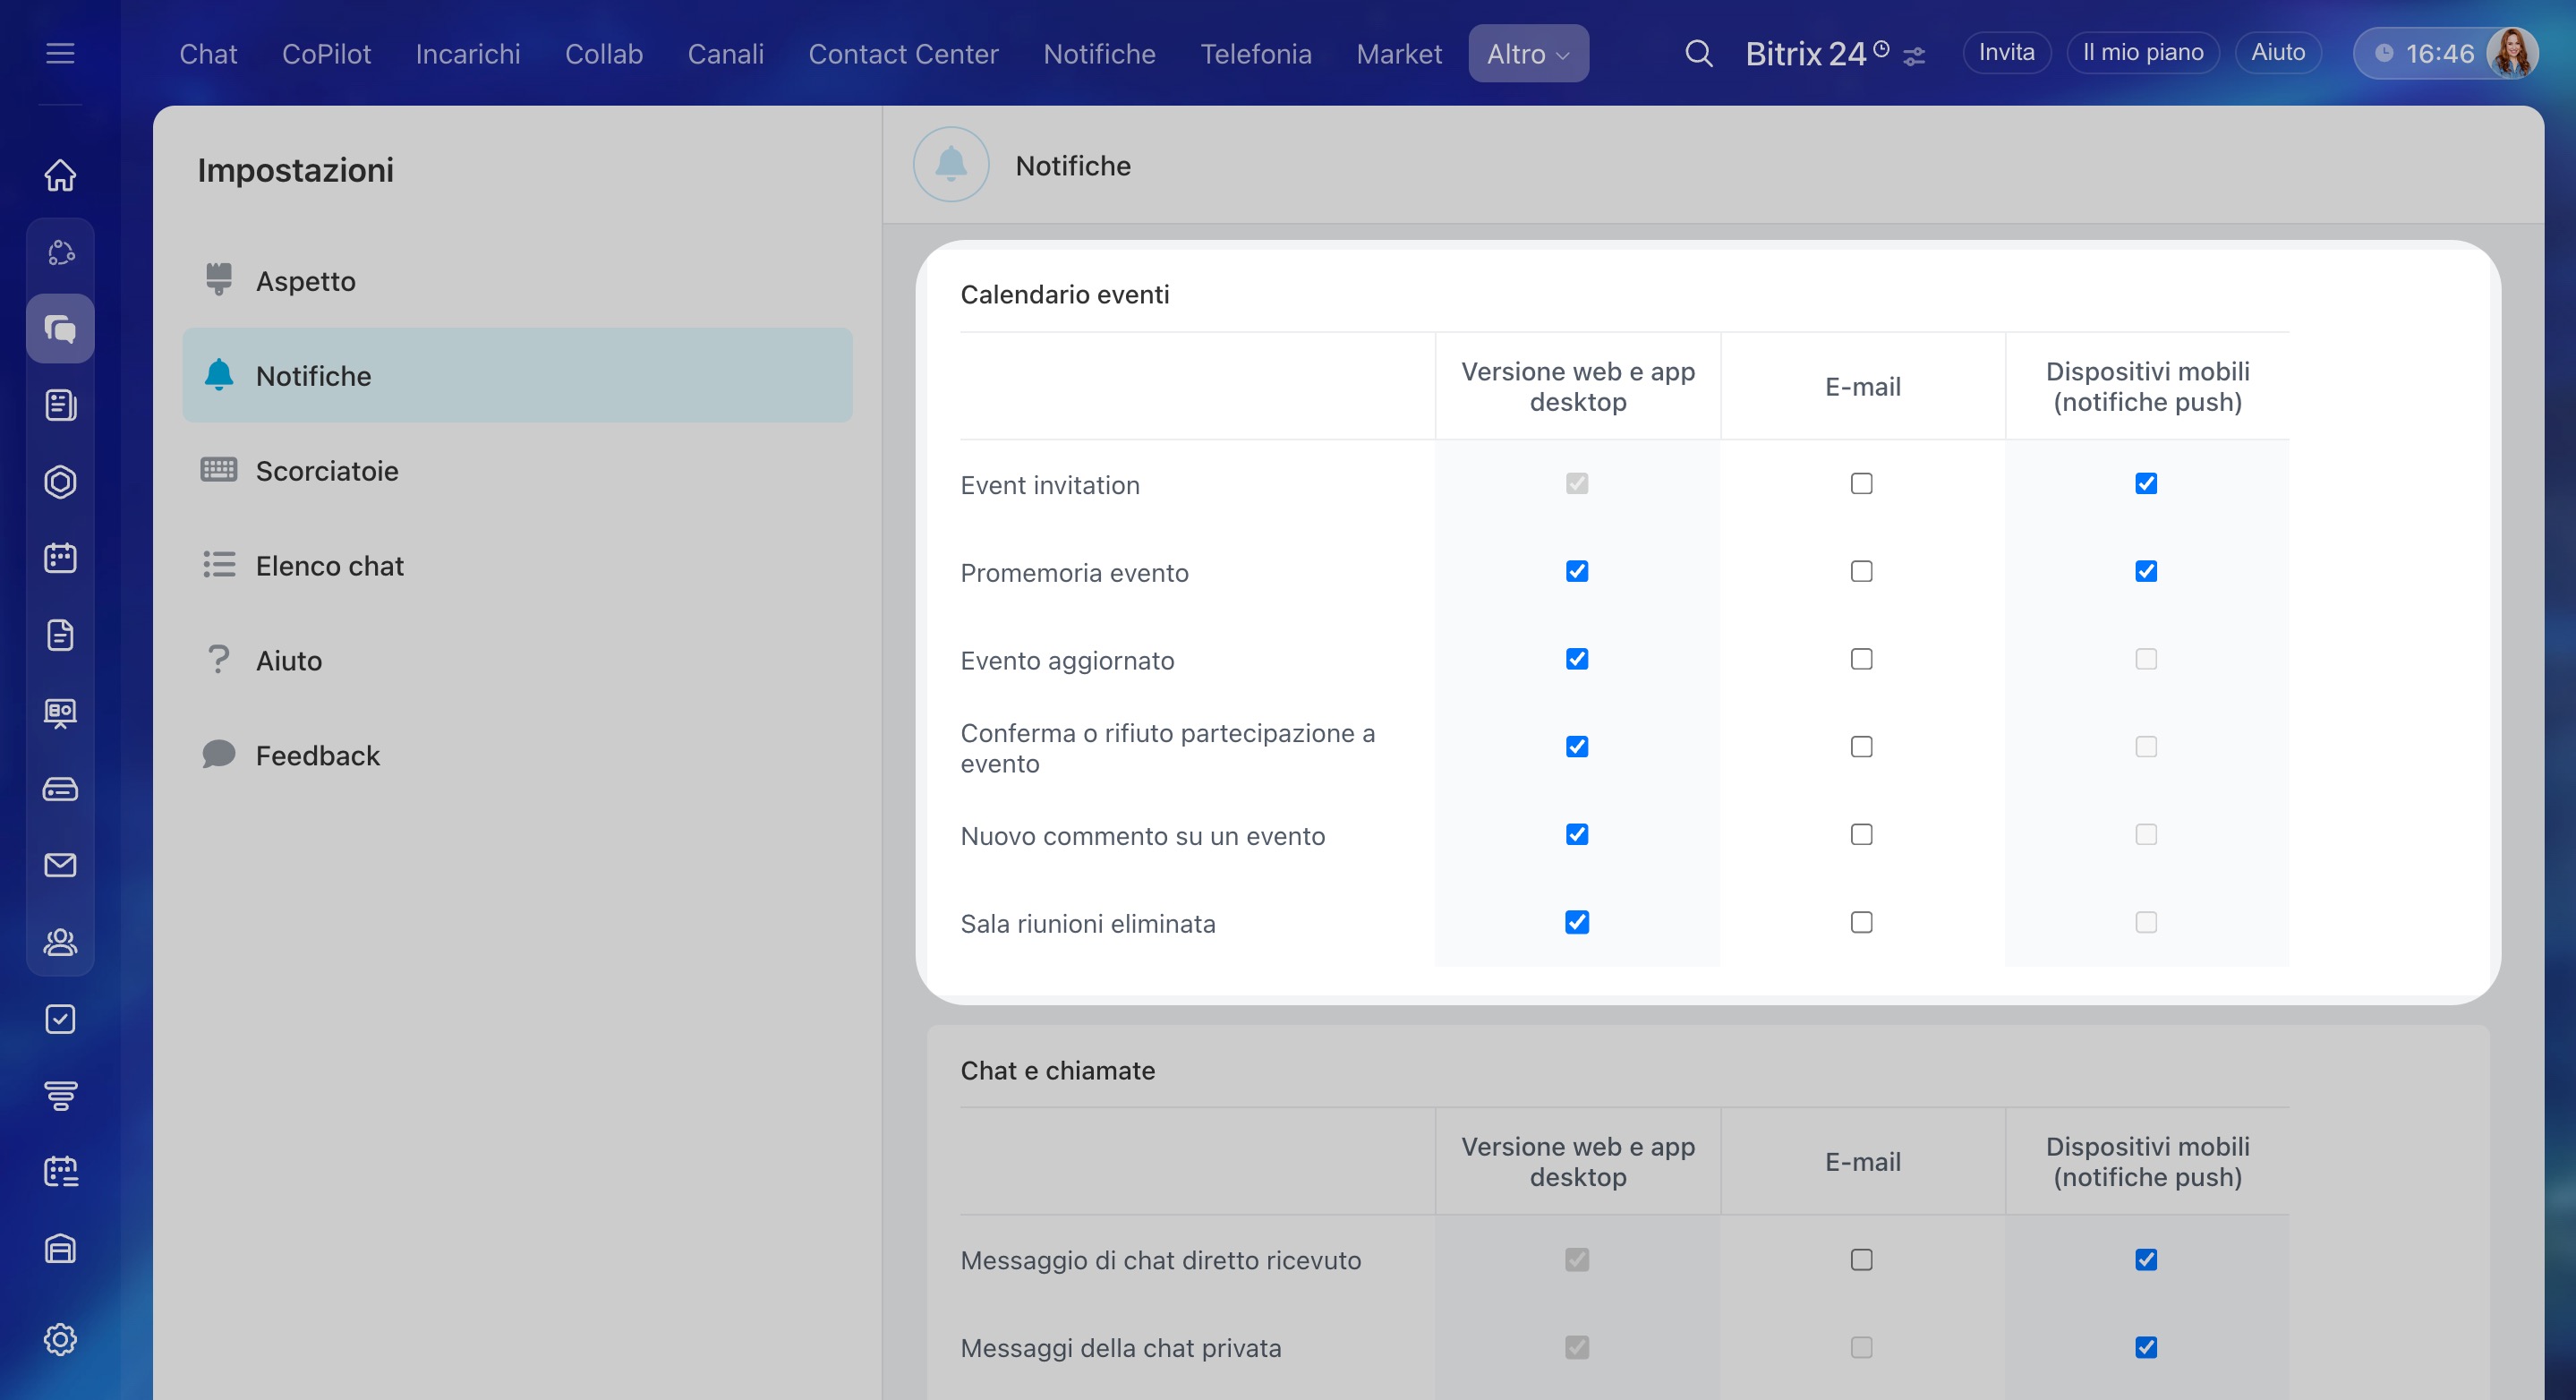Click the search magnifier icon
Image resolution: width=2576 pixels, height=1400 pixels.
click(x=1698, y=53)
